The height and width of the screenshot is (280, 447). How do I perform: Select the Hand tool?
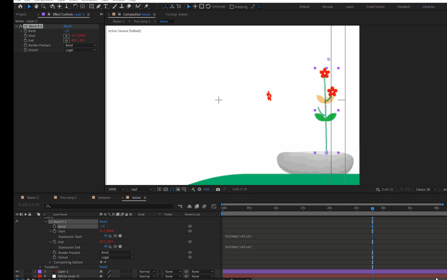click(x=36, y=6)
